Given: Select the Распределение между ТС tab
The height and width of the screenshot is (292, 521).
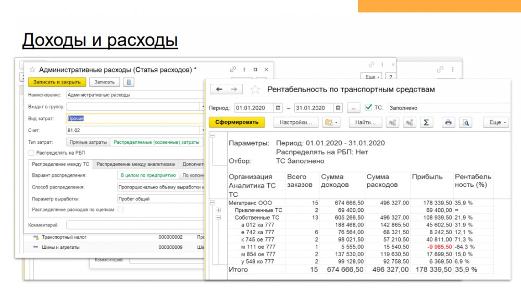Looking at the screenshot, I should pyautogui.click(x=60, y=164).
